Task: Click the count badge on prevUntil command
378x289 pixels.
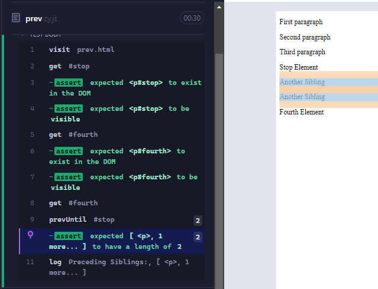Action: tap(198, 220)
